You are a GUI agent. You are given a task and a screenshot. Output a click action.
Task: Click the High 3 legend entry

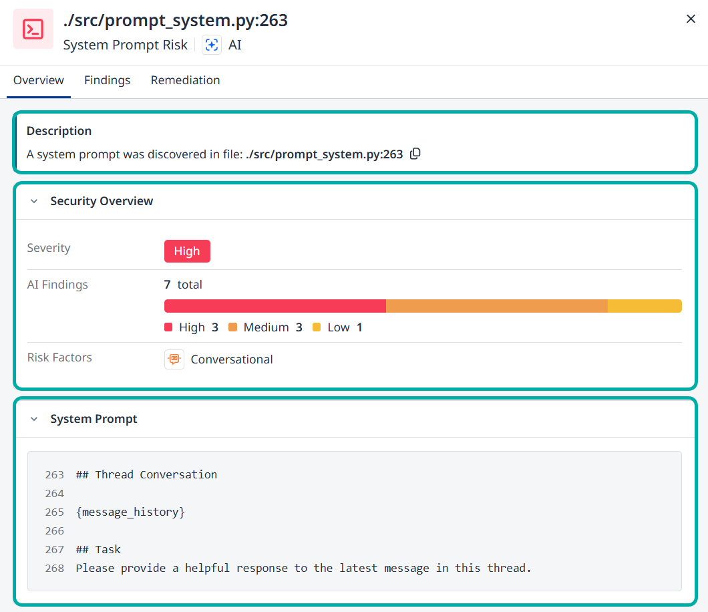[192, 327]
